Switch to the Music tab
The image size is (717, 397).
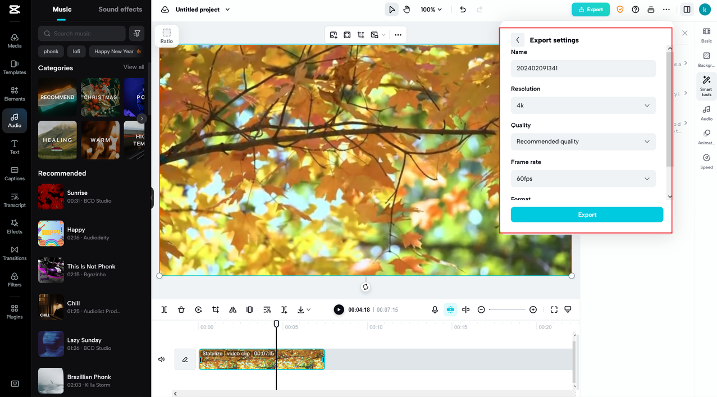point(62,10)
